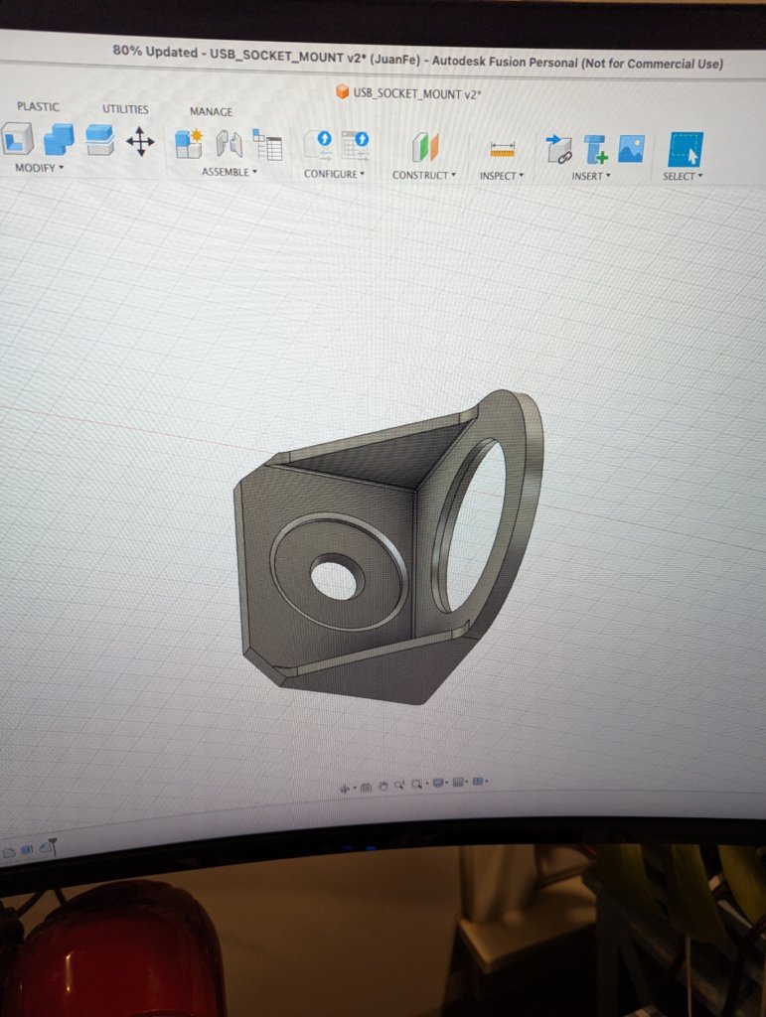This screenshot has width=766, height=1017.
Task: Open the Viewports layout icon
Action: coord(478,782)
